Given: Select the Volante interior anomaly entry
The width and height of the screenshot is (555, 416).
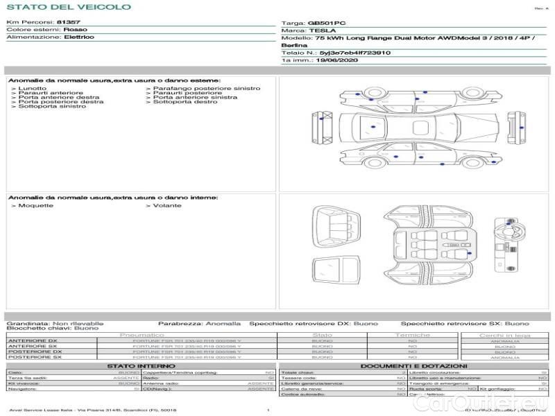Looking at the screenshot, I should tap(166, 206).
